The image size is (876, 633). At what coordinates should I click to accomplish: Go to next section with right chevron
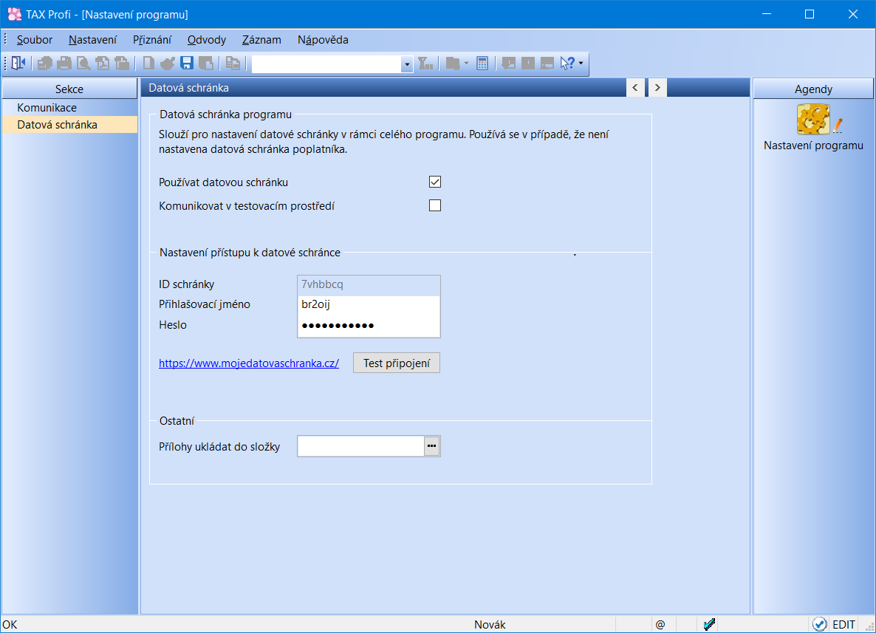pyautogui.click(x=657, y=88)
